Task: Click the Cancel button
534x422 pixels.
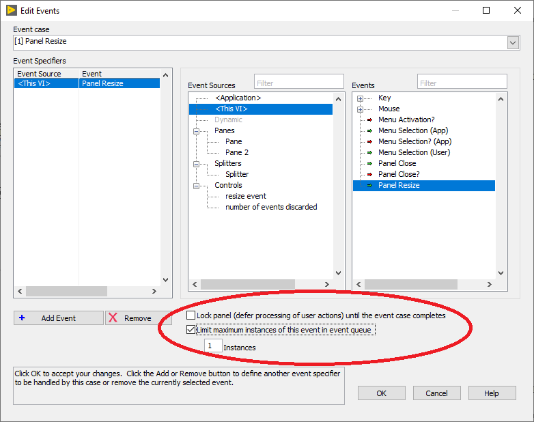Action: [x=436, y=393]
